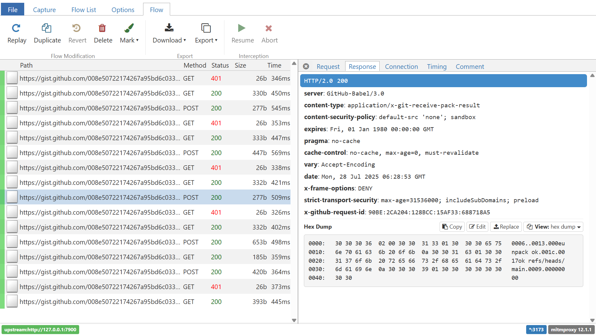
Task: Open the Mark dropdown arrow
Action: (138, 40)
